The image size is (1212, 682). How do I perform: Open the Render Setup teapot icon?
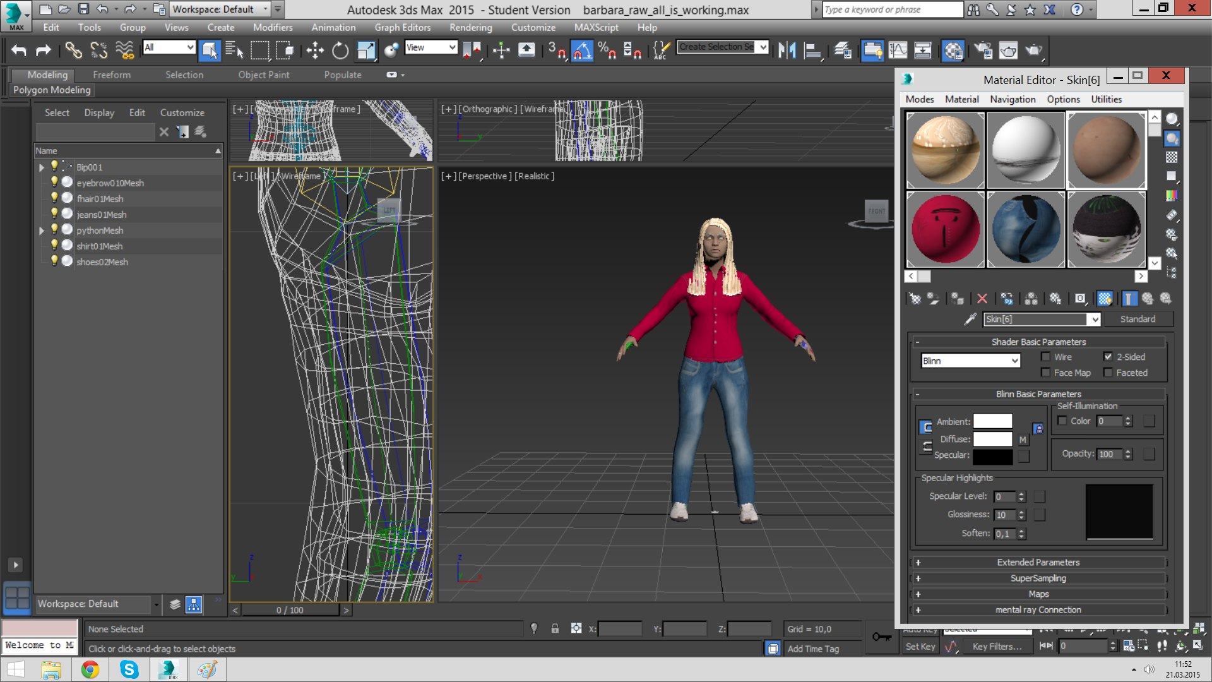[x=983, y=51]
